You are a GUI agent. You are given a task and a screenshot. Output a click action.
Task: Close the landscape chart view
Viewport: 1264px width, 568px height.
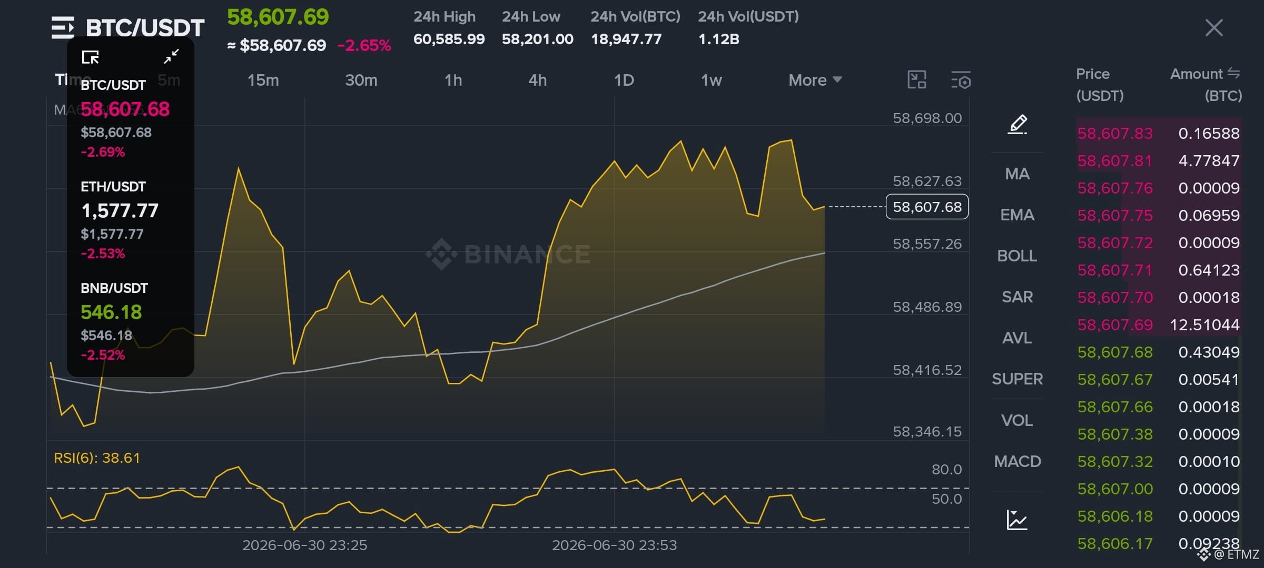pos(1213,27)
